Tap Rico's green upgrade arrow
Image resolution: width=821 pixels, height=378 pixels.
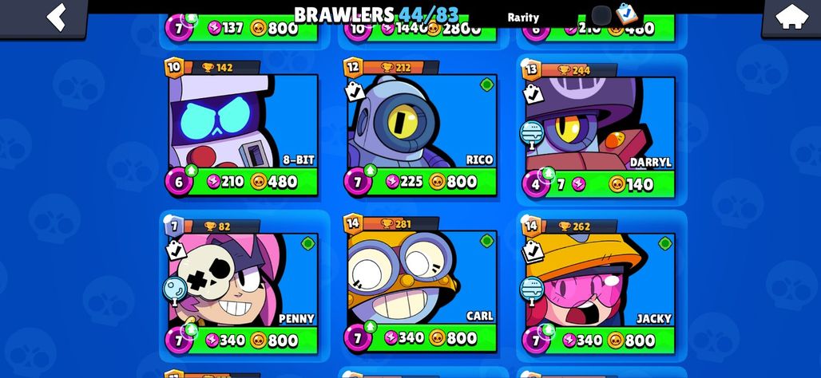pyautogui.click(x=371, y=171)
